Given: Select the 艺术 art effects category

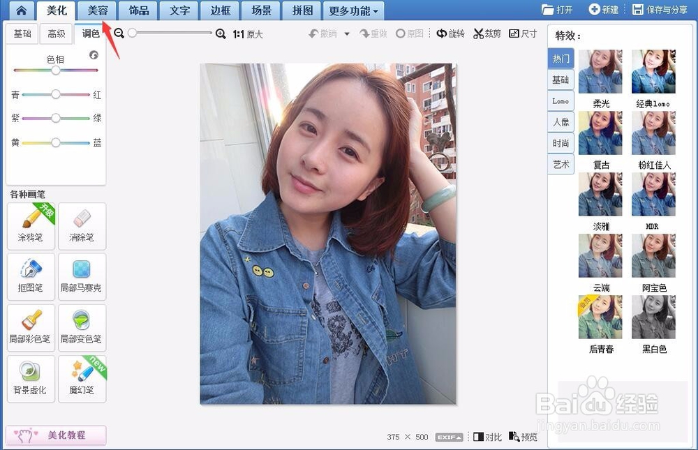Looking at the screenshot, I should coord(561,164).
